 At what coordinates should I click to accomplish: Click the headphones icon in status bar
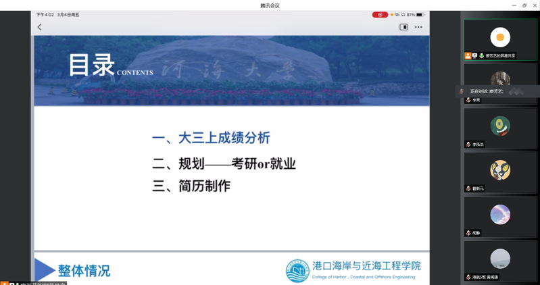tap(403, 14)
